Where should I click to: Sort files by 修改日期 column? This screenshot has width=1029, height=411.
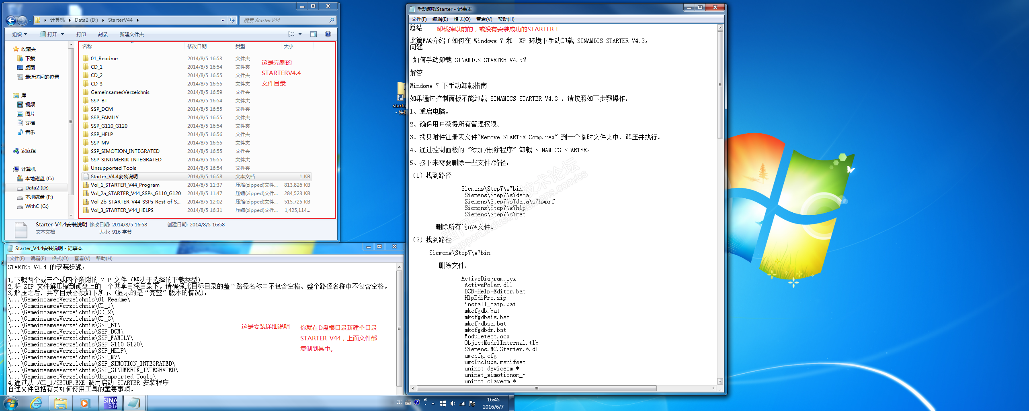[209, 46]
